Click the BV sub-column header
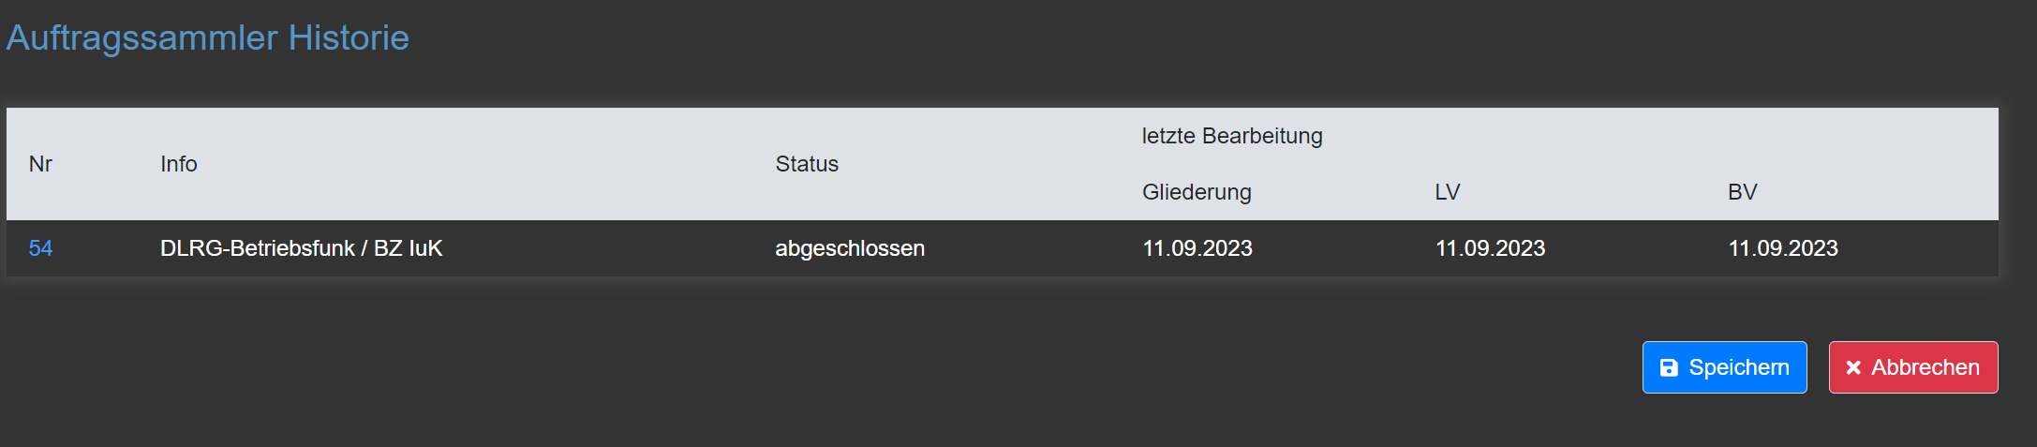The image size is (2037, 447). coord(1742,192)
